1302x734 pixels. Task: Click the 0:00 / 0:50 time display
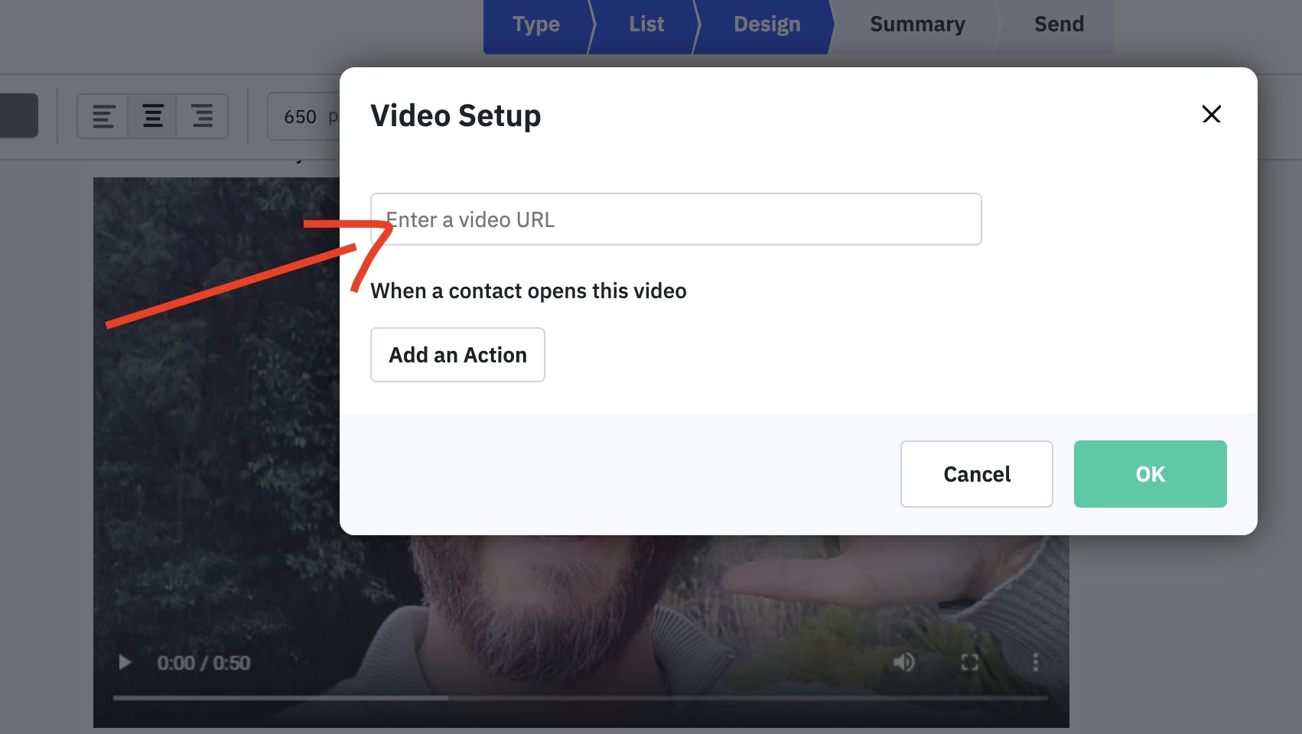[x=203, y=663]
